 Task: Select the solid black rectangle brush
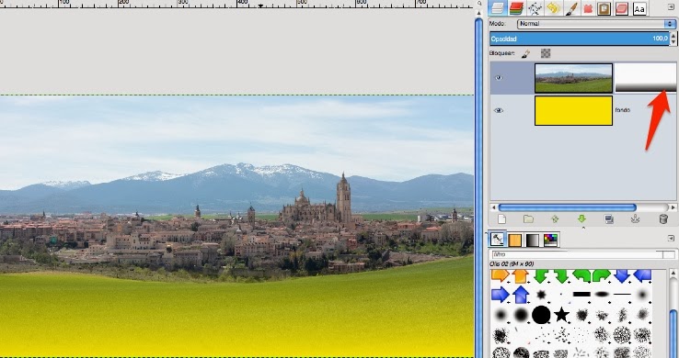[x=581, y=295]
